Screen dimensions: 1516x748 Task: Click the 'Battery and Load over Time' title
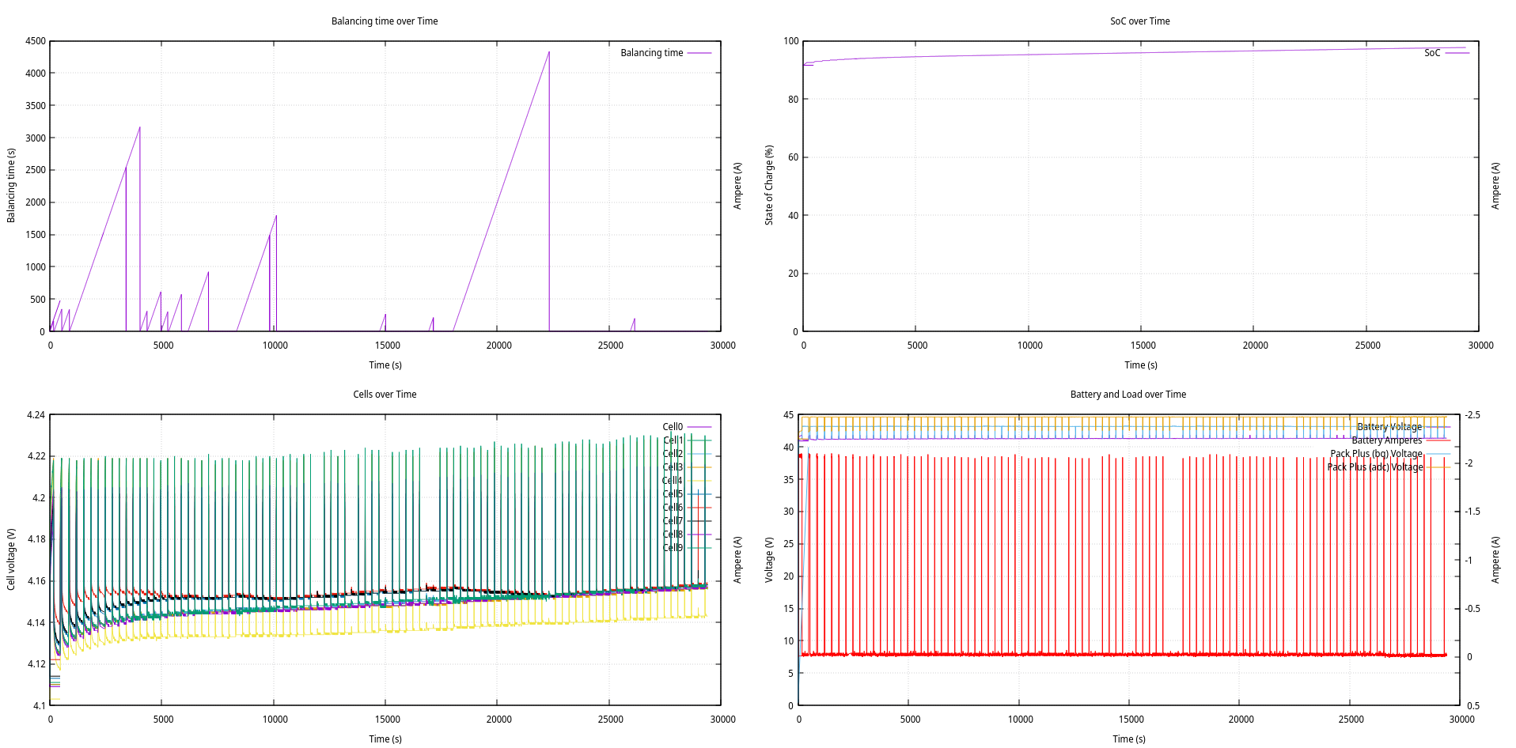point(1128,395)
